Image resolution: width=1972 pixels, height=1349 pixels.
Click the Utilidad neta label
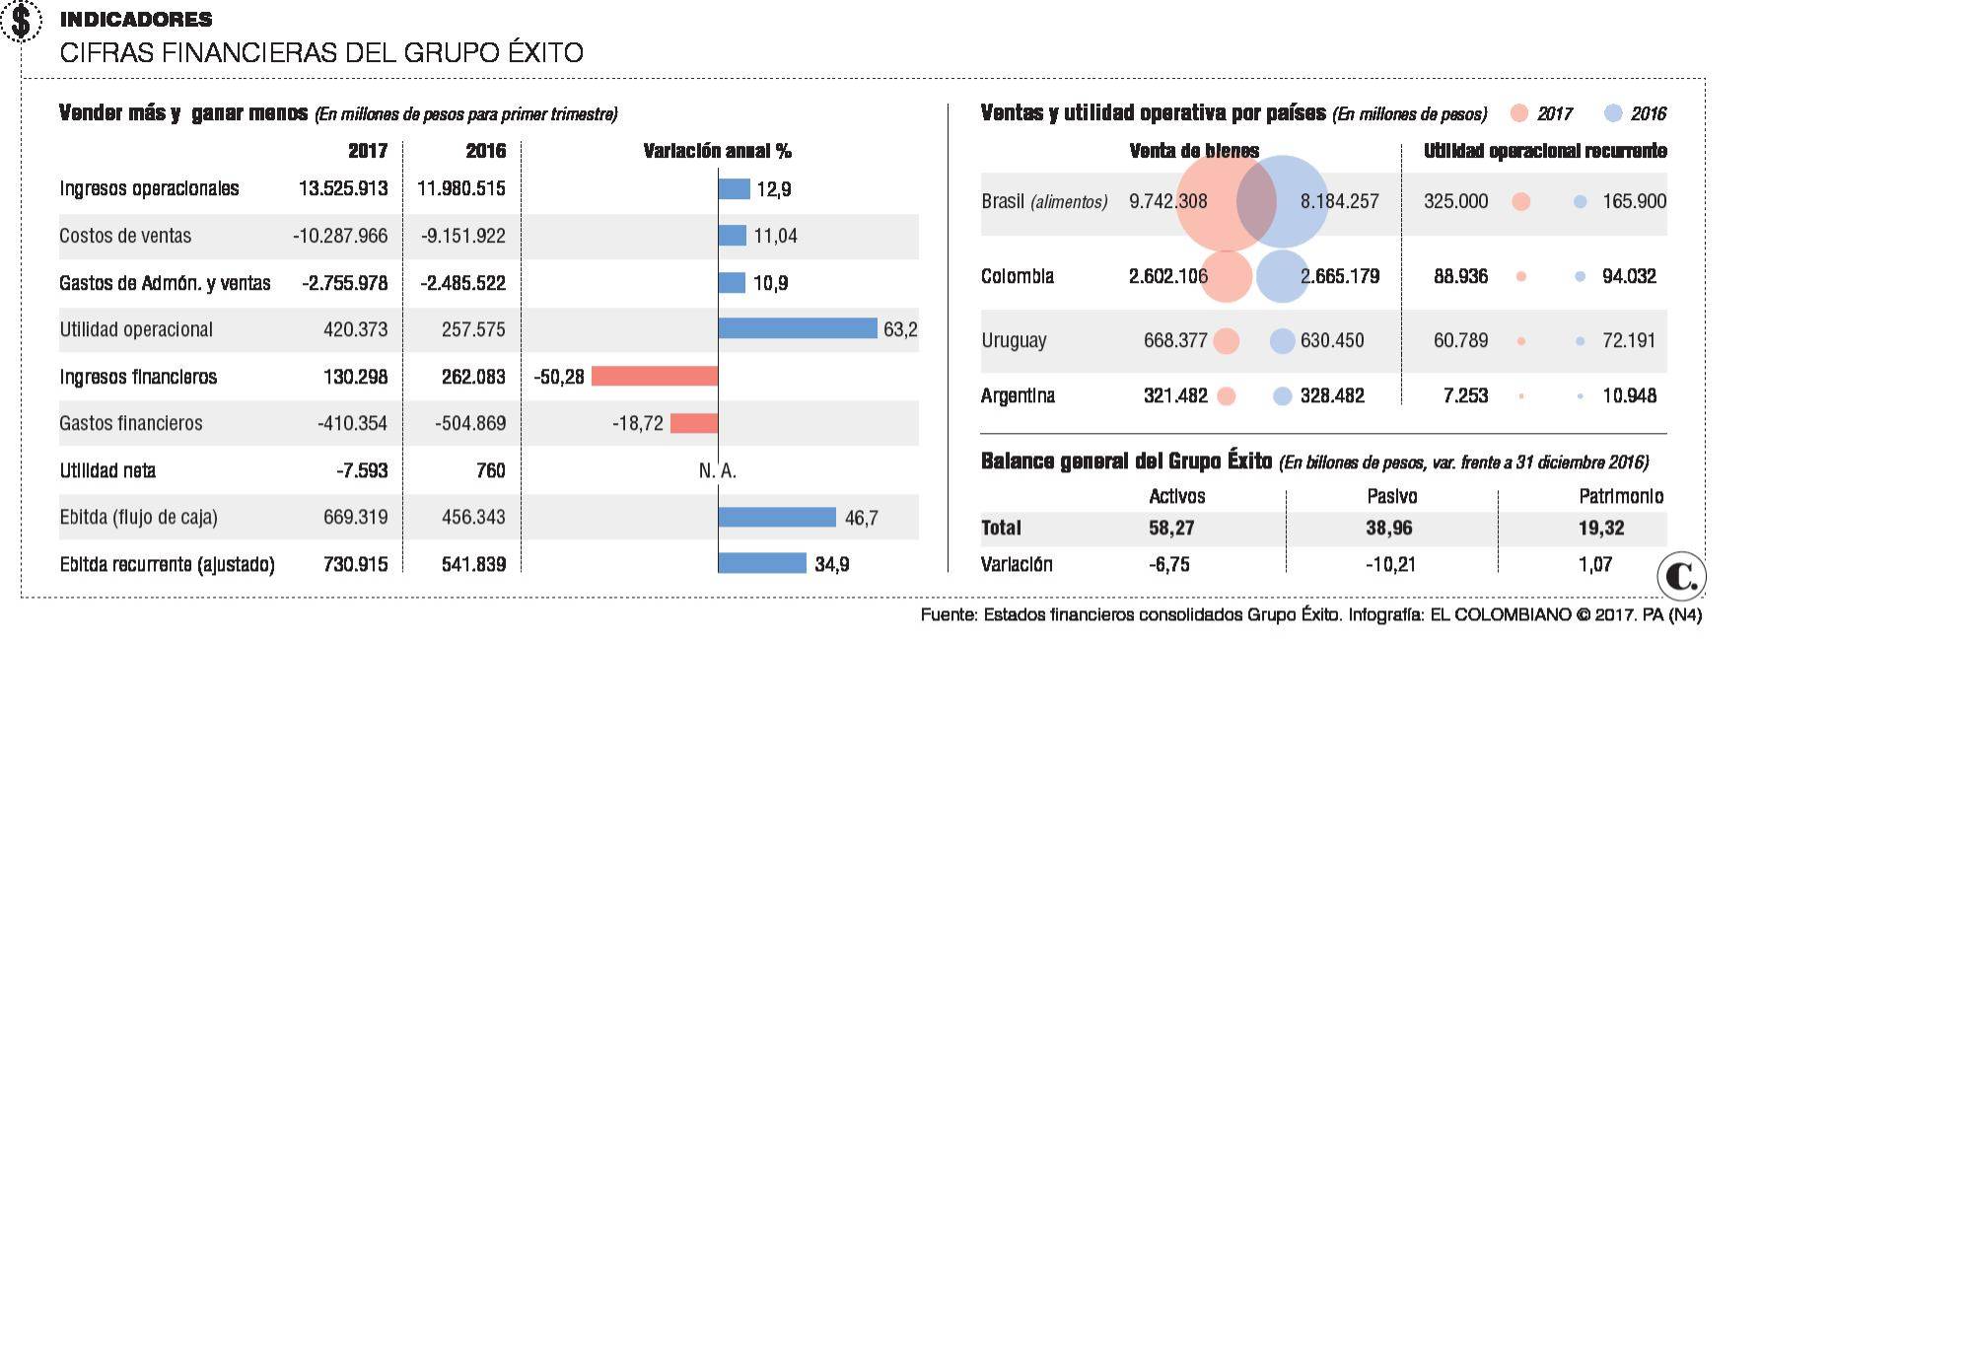(107, 470)
